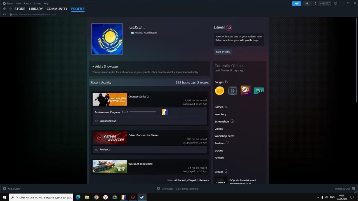Click the Windows taskbar search field

pyautogui.click(x=41, y=197)
